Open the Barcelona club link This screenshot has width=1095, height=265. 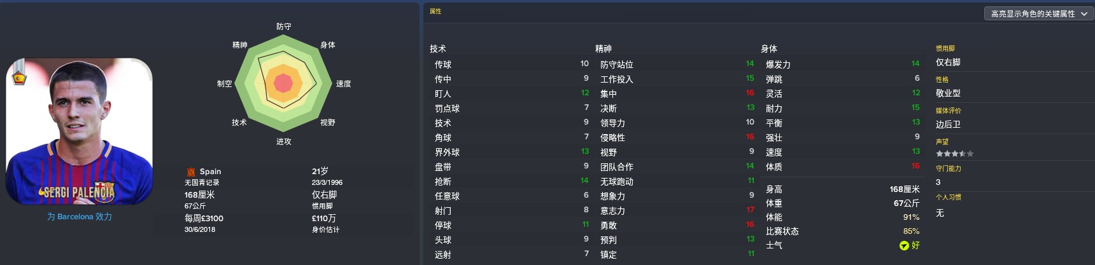[x=80, y=217]
